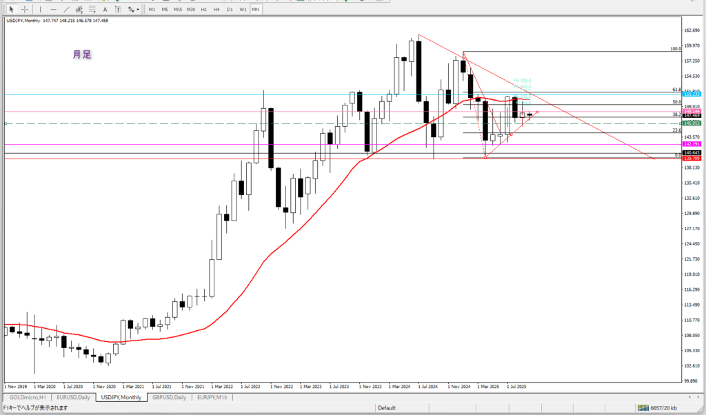Switch timeframe to D1
Viewport: 706px width, 415px height.
(230, 9)
